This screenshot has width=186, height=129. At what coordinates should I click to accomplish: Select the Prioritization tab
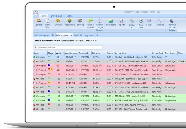(62, 35)
